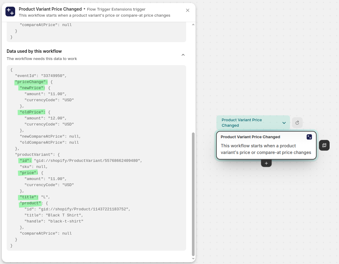The height and width of the screenshot is (264, 339).
Task: Click the "black-t-shirt" handle value
Action: pyautogui.click(x=65, y=221)
